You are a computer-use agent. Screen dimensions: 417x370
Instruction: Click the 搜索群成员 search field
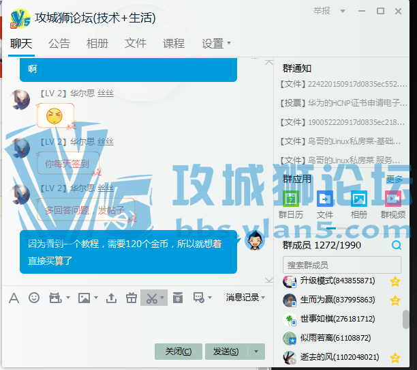(x=342, y=265)
